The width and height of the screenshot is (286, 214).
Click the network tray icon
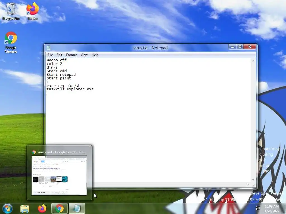pyautogui.click(x=258, y=208)
